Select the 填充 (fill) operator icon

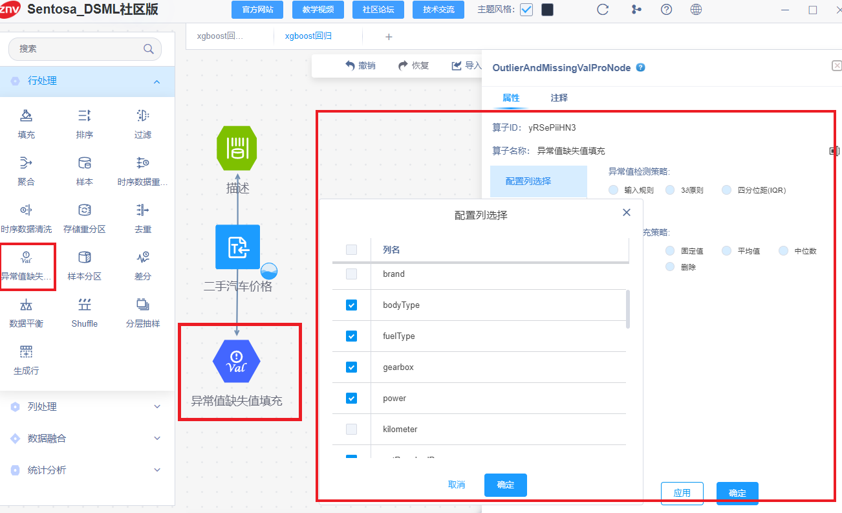click(27, 116)
